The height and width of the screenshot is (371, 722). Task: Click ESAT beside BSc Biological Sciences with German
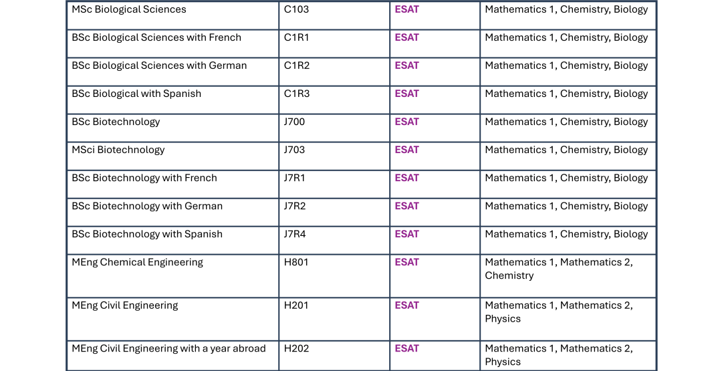(406, 66)
